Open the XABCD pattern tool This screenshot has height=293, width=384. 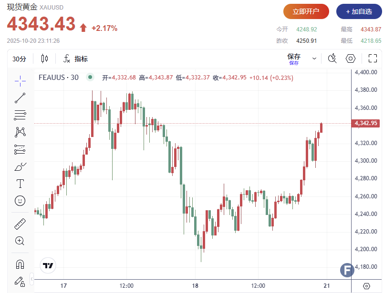(20, 132)
